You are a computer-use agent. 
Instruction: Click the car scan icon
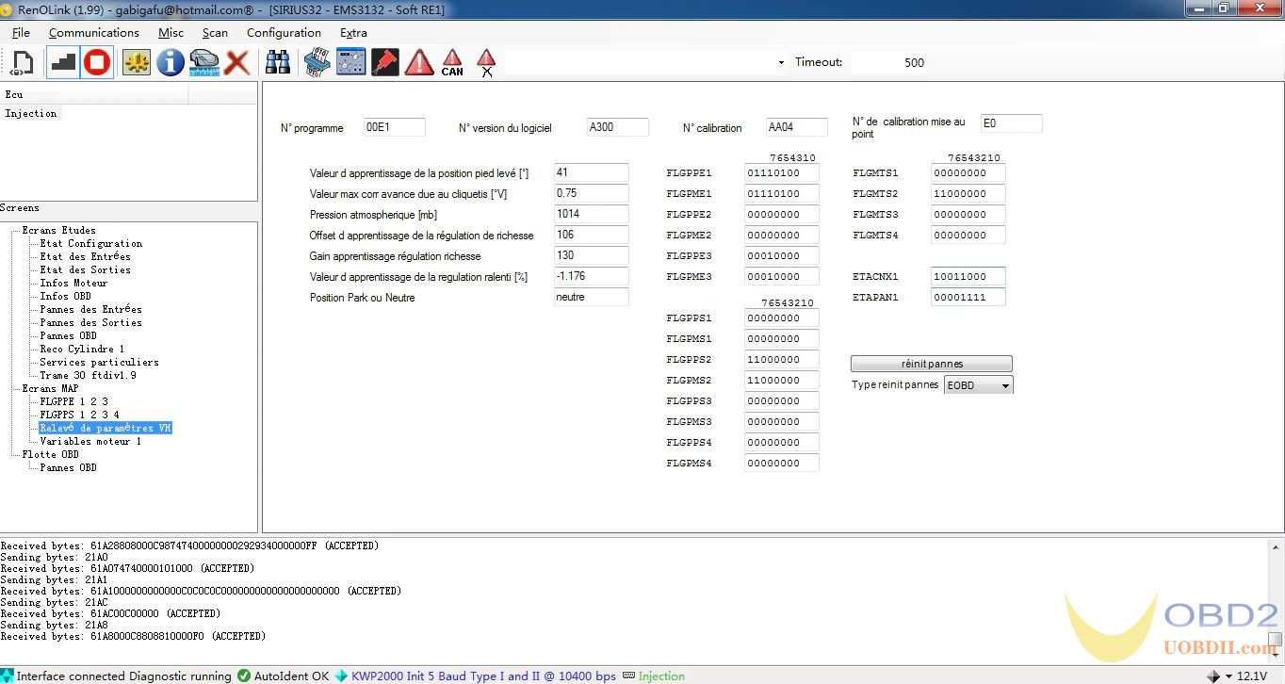click(203, 63)
